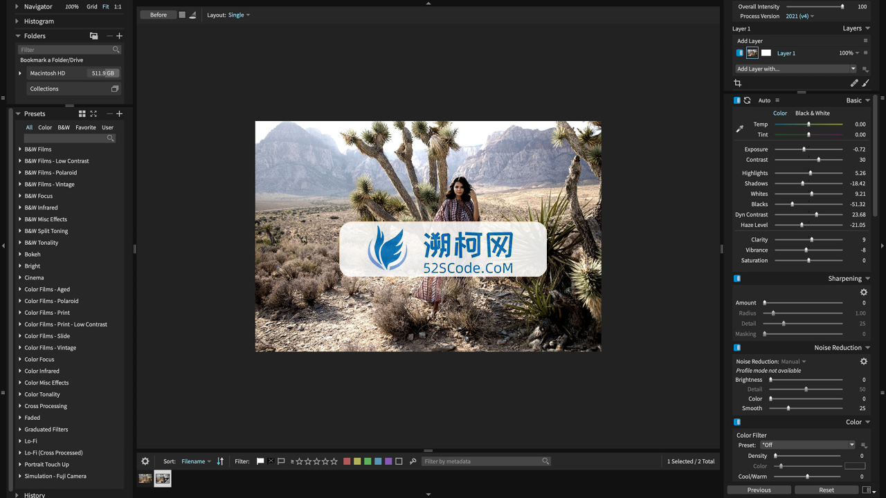Set Navigator zoom to 1:1
Viewport: 886px width, 498px height.
pos(118,6)
